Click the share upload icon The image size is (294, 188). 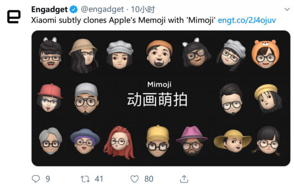click(x=184, y=179)
